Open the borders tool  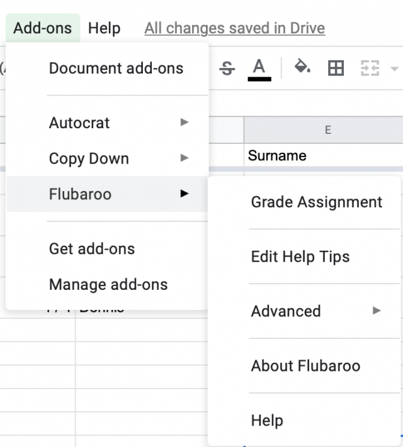336,68
